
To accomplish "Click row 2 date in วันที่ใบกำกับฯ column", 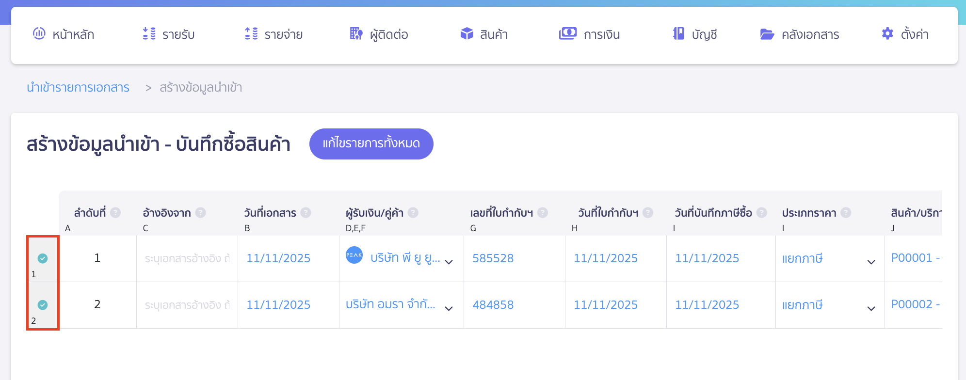I will [x=606, y=305].
